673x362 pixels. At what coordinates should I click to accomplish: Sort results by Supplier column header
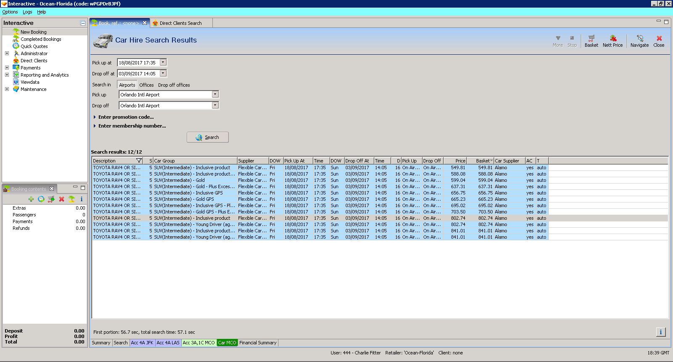pyautogui.click(x=253, y=161)
